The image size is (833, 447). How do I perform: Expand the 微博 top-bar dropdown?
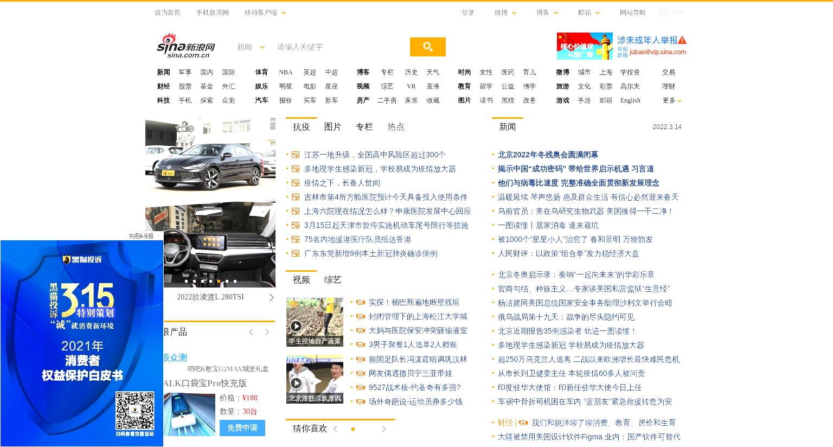click(505, 12)
